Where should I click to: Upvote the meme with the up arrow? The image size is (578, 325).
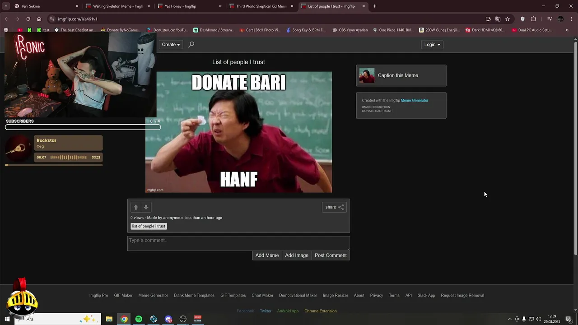pos(135,207)
